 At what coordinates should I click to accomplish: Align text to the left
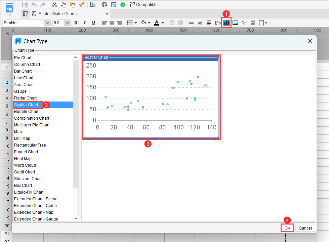(104, 23)
